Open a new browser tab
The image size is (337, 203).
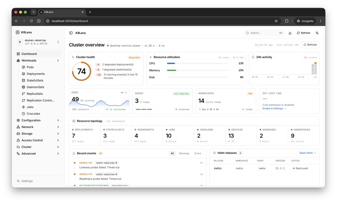(90, 12)
